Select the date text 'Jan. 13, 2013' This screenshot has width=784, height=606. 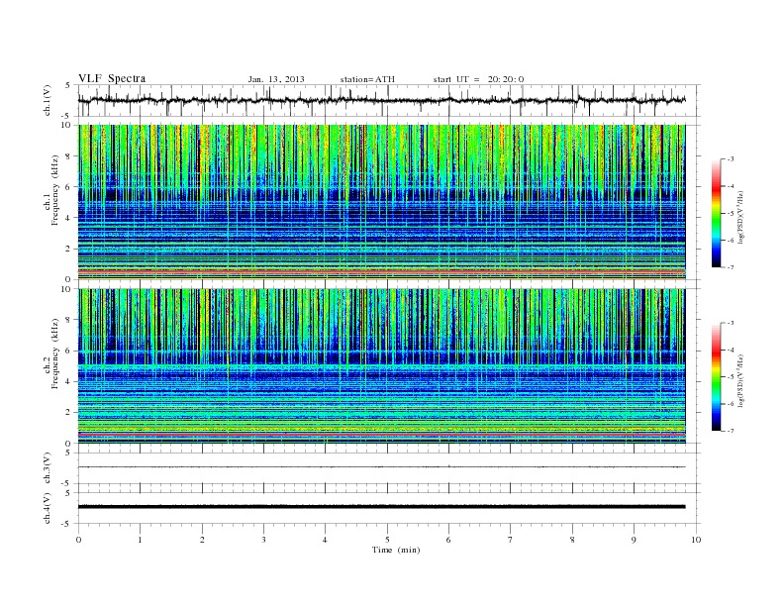pos(276,79)
